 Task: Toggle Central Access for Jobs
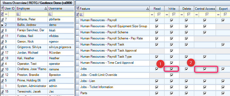tap(205, 69)
